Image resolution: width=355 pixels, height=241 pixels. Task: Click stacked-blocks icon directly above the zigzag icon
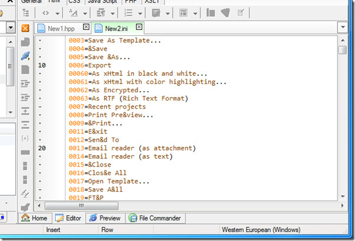point(25,180)
